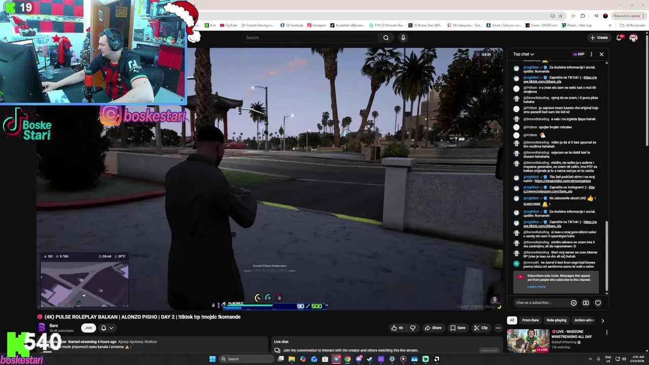This screenshot has height=365, width=649.
Task: Open the YouTube bookmark
Action: (229, 25)
